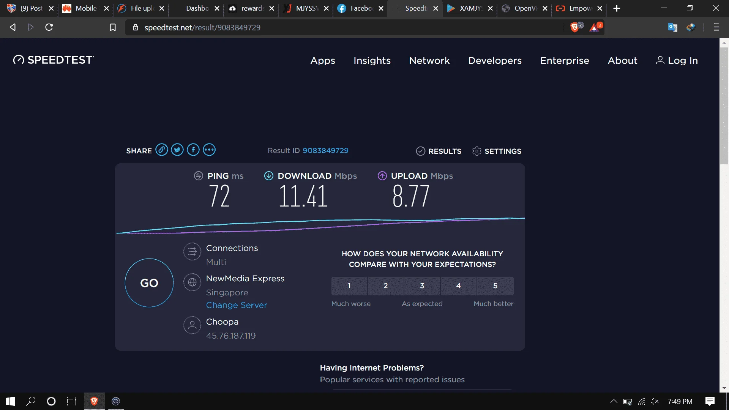Open the Wi-Fi network tray icon
The image size is (729, 410).
(x=642, y=401)
